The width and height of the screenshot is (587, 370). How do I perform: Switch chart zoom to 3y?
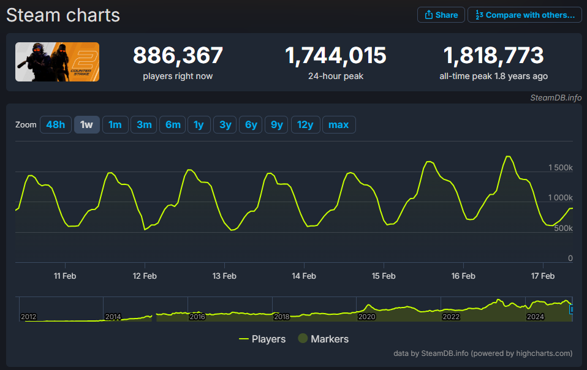pos(225,124)
